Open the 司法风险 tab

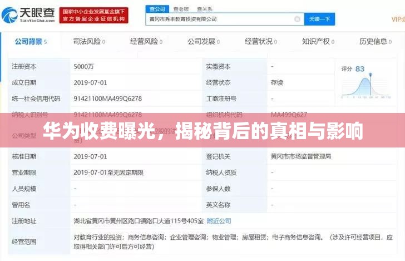click(x=89, y=41)
